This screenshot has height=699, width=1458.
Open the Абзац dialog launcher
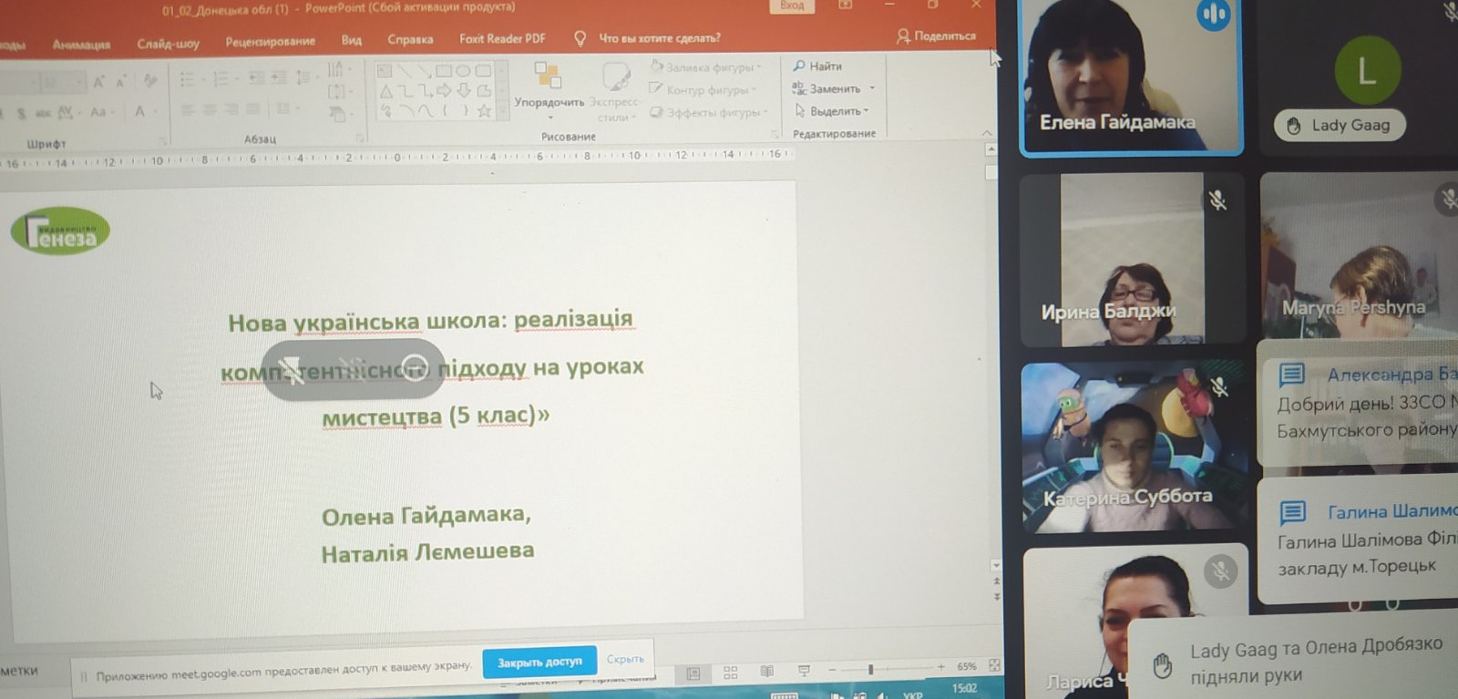360,138
